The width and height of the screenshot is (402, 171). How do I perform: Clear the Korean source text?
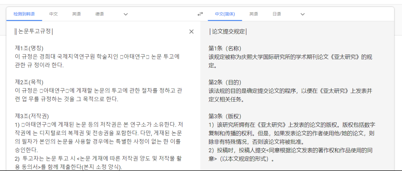(x=191, y=31)
